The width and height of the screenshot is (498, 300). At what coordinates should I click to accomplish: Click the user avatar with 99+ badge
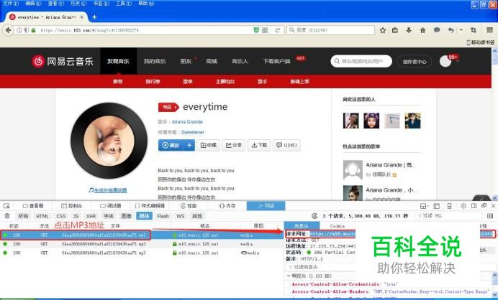click(445, 62)
